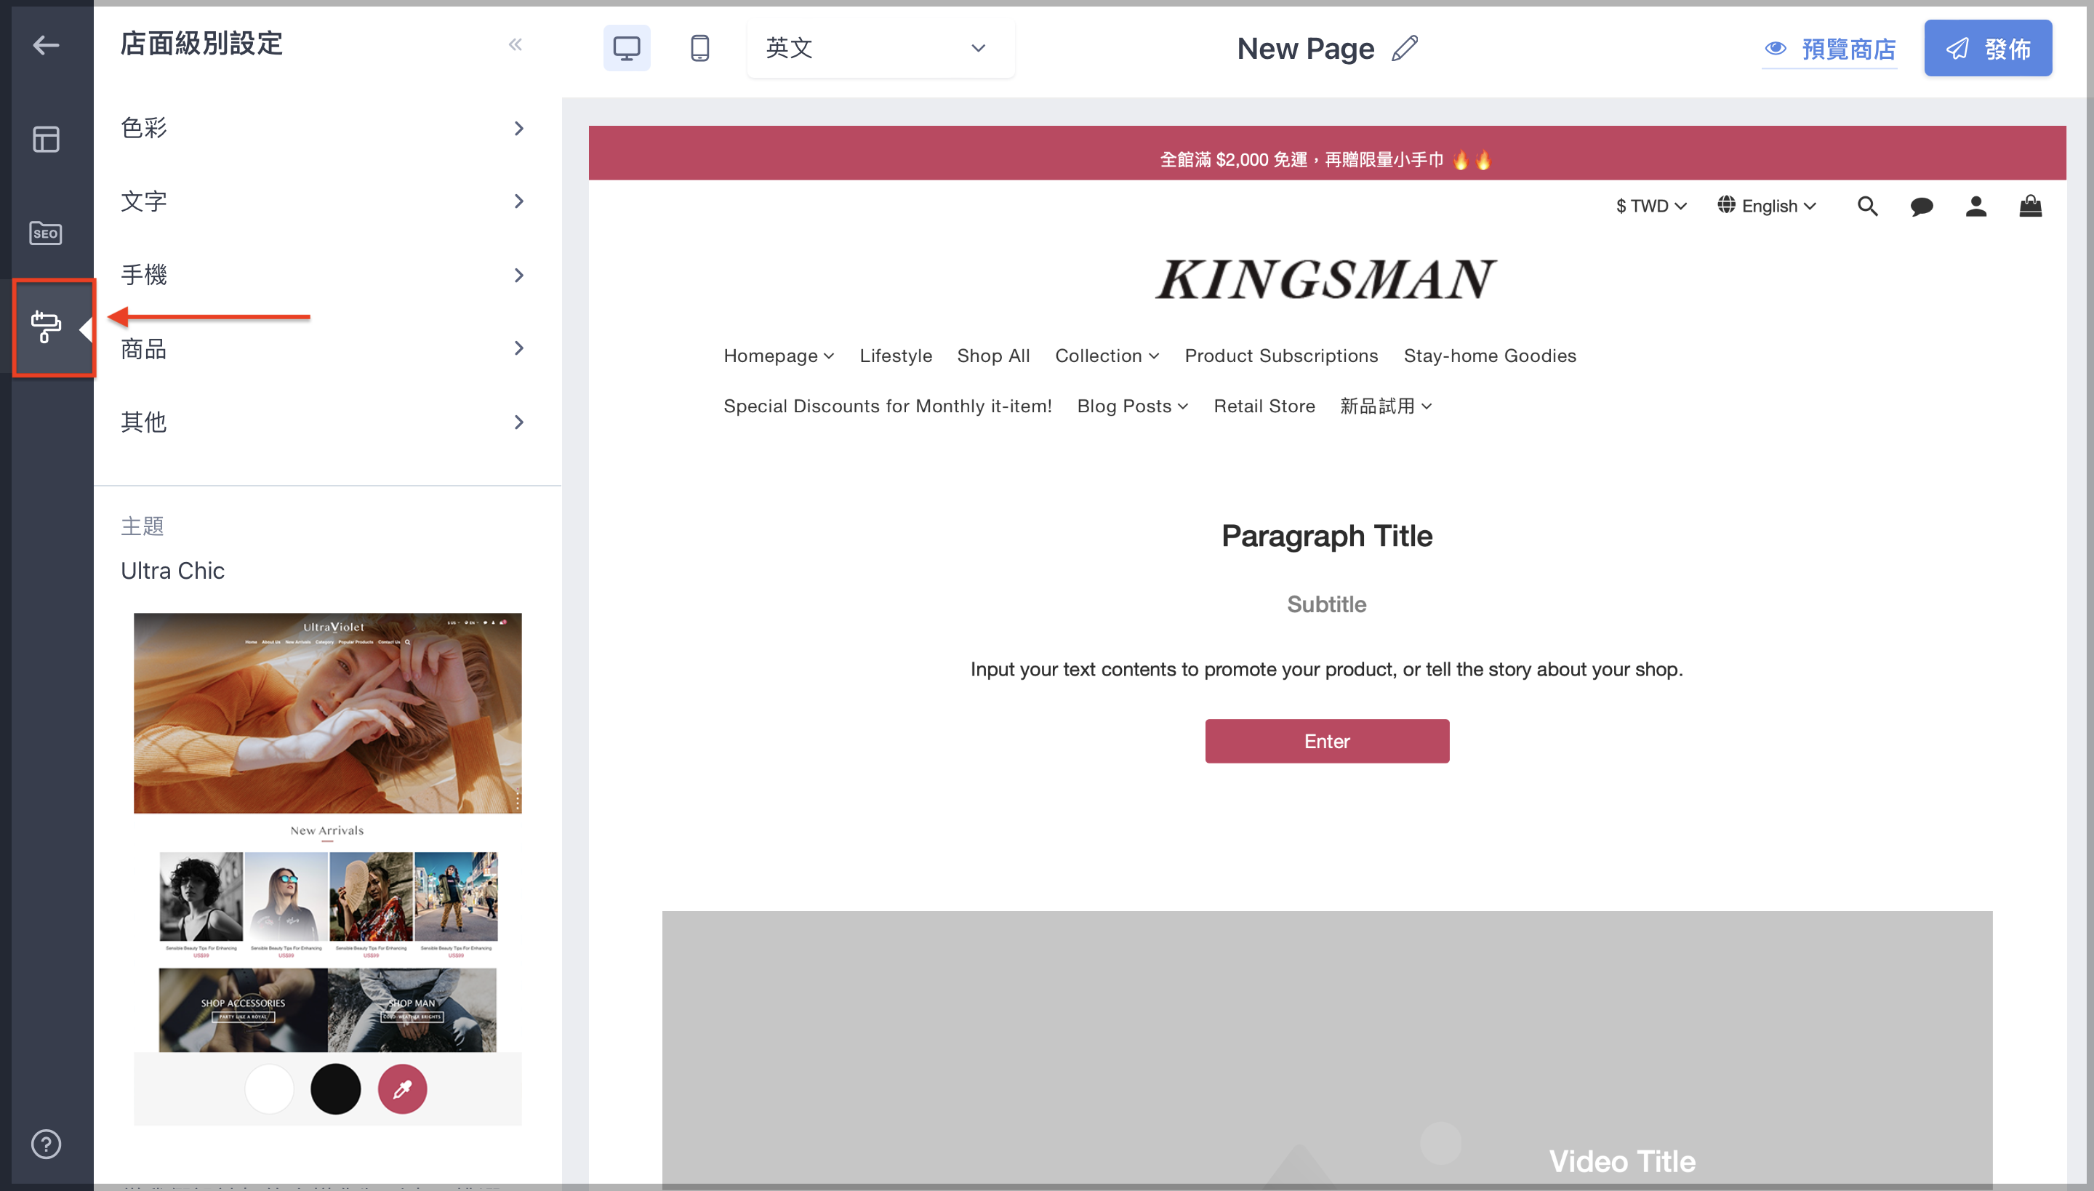Click 預覽商店 preview store link
2094x1191 pixels.
tap(1830, 49)
